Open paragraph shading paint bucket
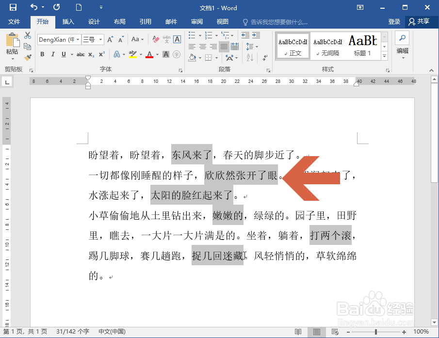 tap(193, 58)
